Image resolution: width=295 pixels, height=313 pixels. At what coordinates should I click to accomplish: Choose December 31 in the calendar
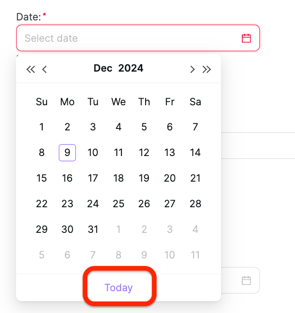(93, 230)
